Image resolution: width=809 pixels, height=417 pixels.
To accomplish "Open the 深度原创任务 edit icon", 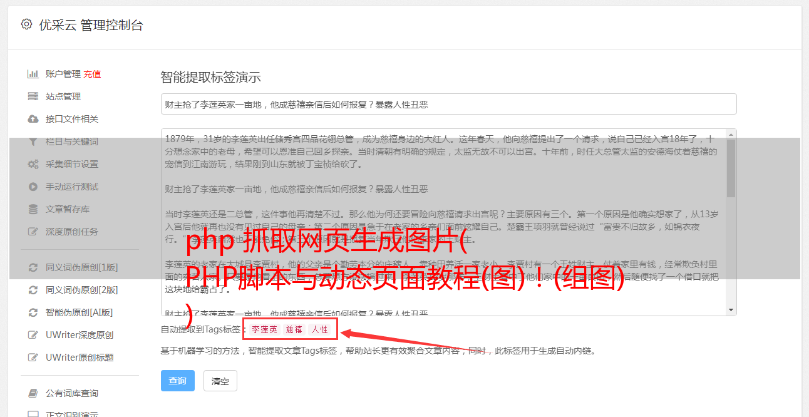I will click(33, 232).
